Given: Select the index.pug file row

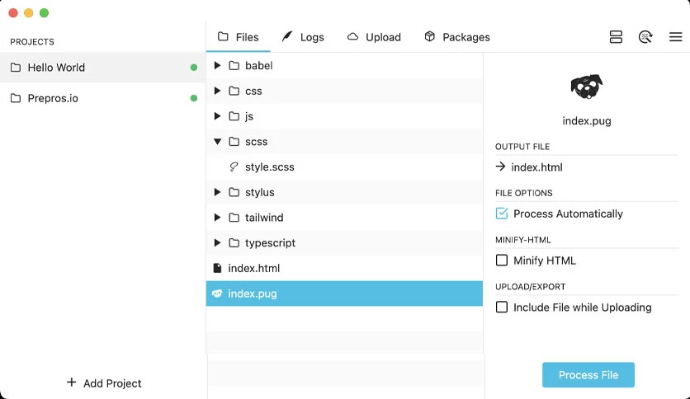Looking at the screenshot, I should pos(344,293).
